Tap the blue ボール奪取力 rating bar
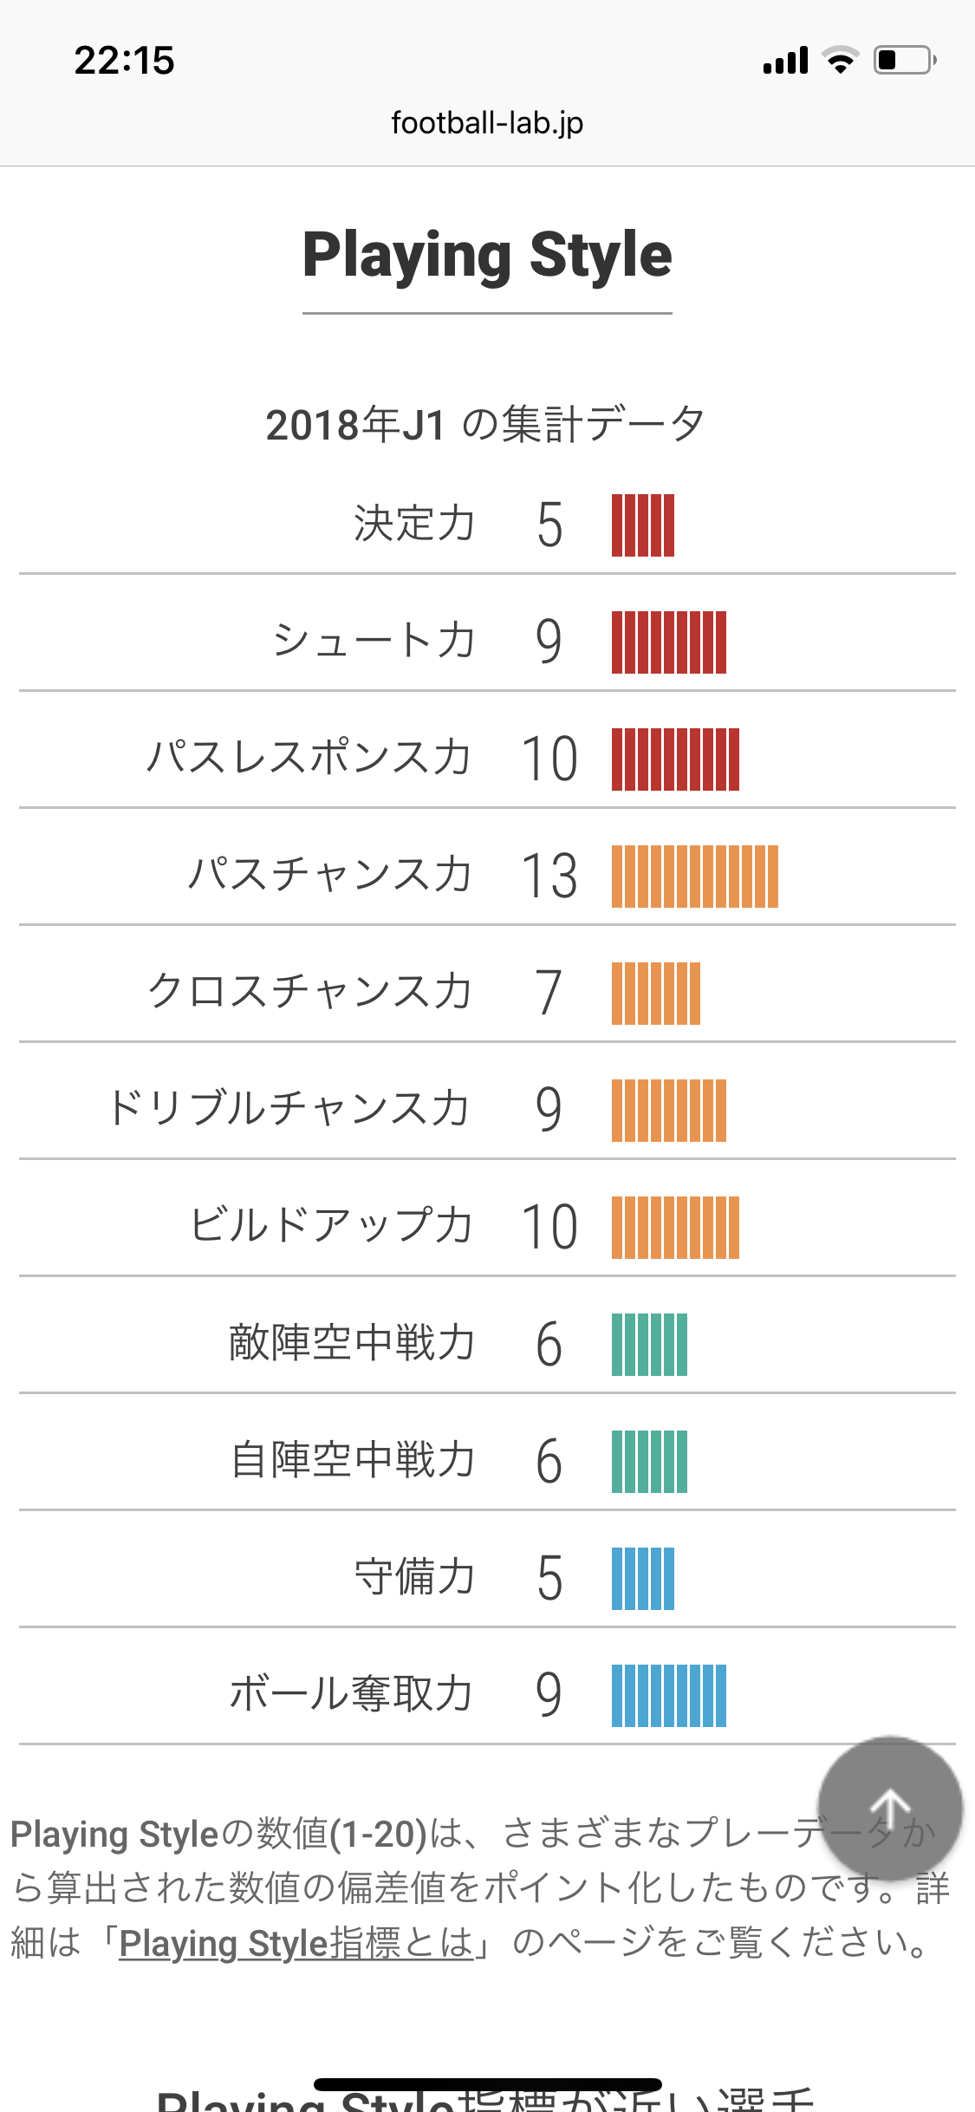The image size is (975, 2112). (668, 1696)
